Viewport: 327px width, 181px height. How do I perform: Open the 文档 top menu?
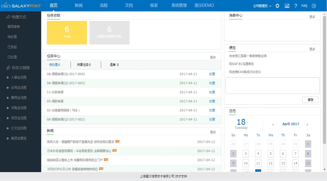129,6
